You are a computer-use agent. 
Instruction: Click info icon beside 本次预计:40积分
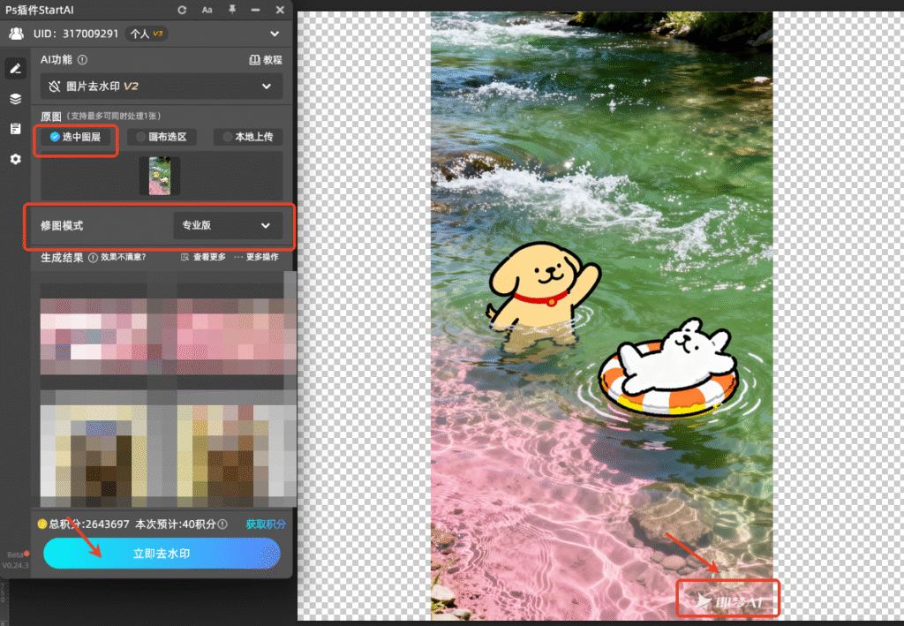pyautogui.click(x=222, y=524)
